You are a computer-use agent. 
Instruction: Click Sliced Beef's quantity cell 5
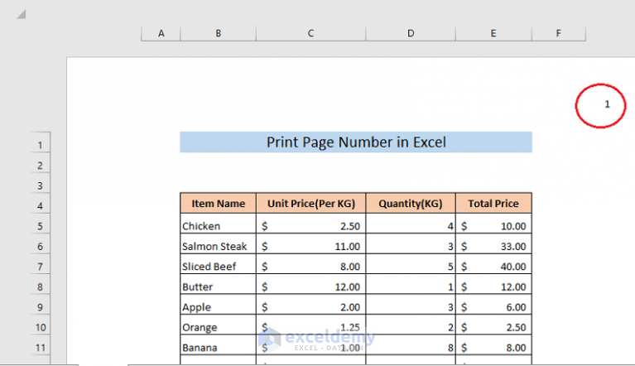[x=411, y=264]
